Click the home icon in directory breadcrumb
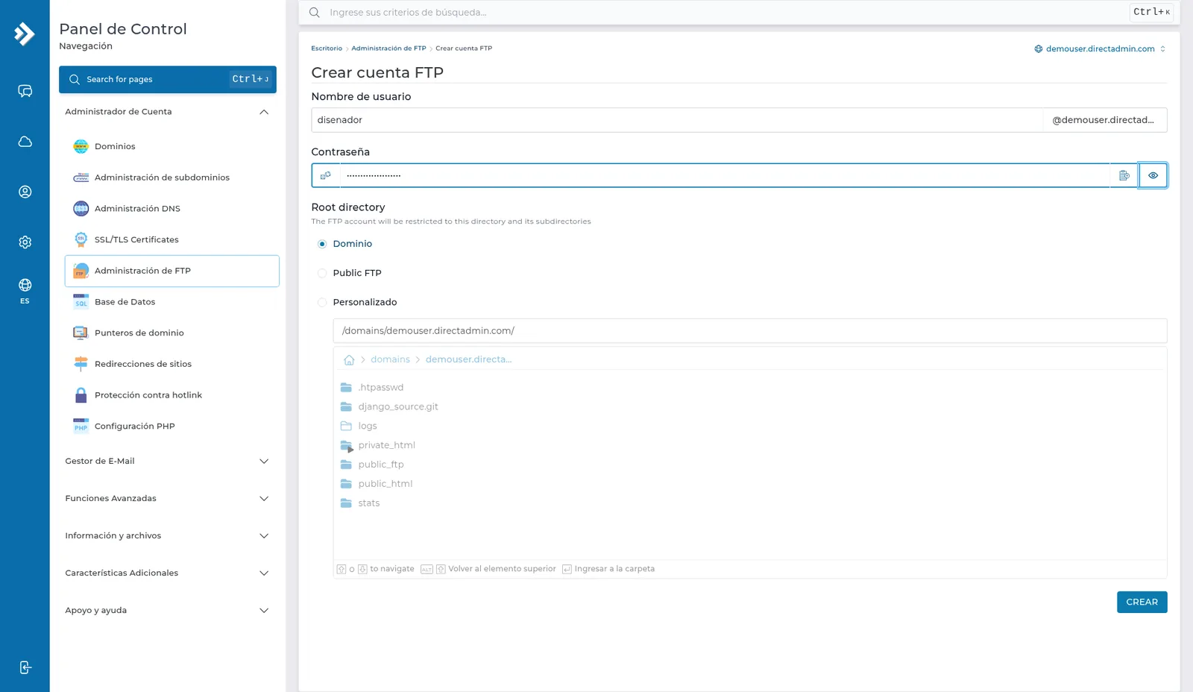The width and height of the screenshot is (1193, 692). [x=349, y=359]
